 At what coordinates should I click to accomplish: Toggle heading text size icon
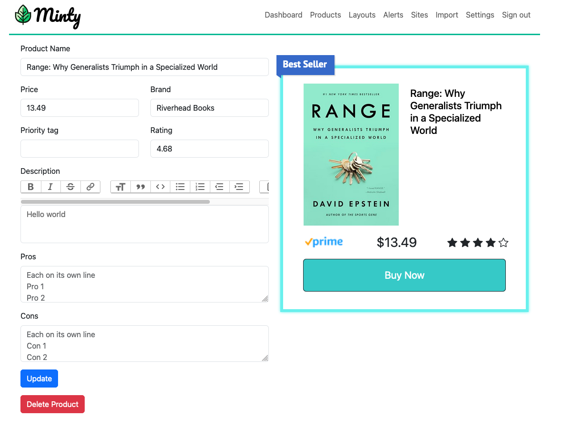(x=120, y=187)
